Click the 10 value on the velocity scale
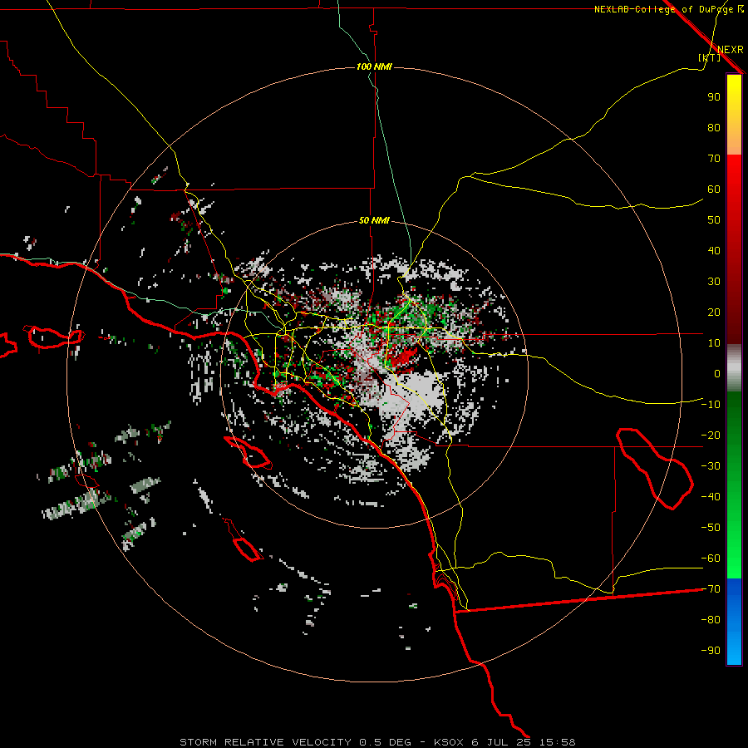This screenshot has width=748, height=748. [x=714, y=343]
